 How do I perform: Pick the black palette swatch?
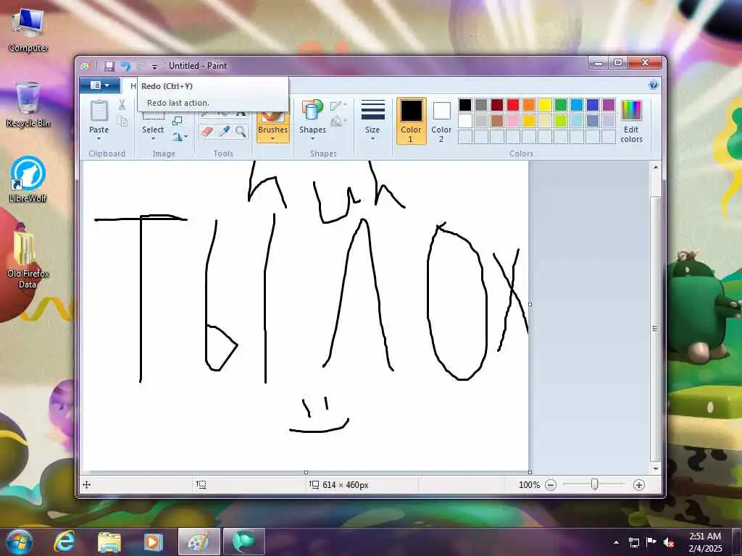coord(465,105)
